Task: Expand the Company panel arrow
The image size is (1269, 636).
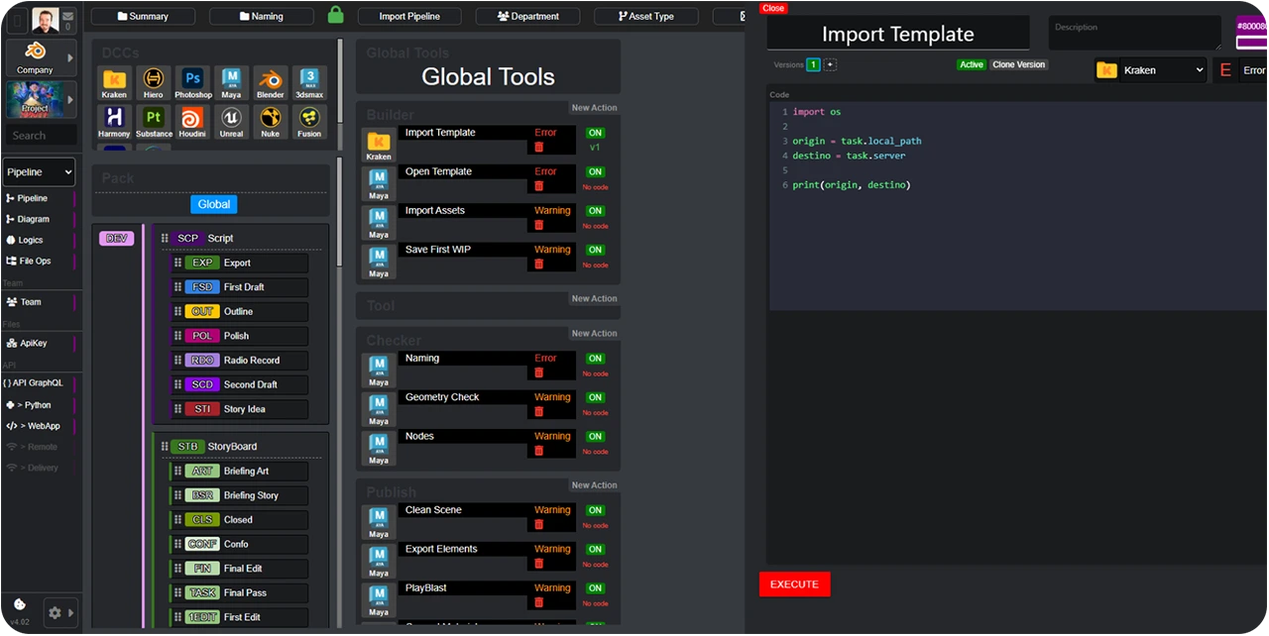Action: pos(69,58)
